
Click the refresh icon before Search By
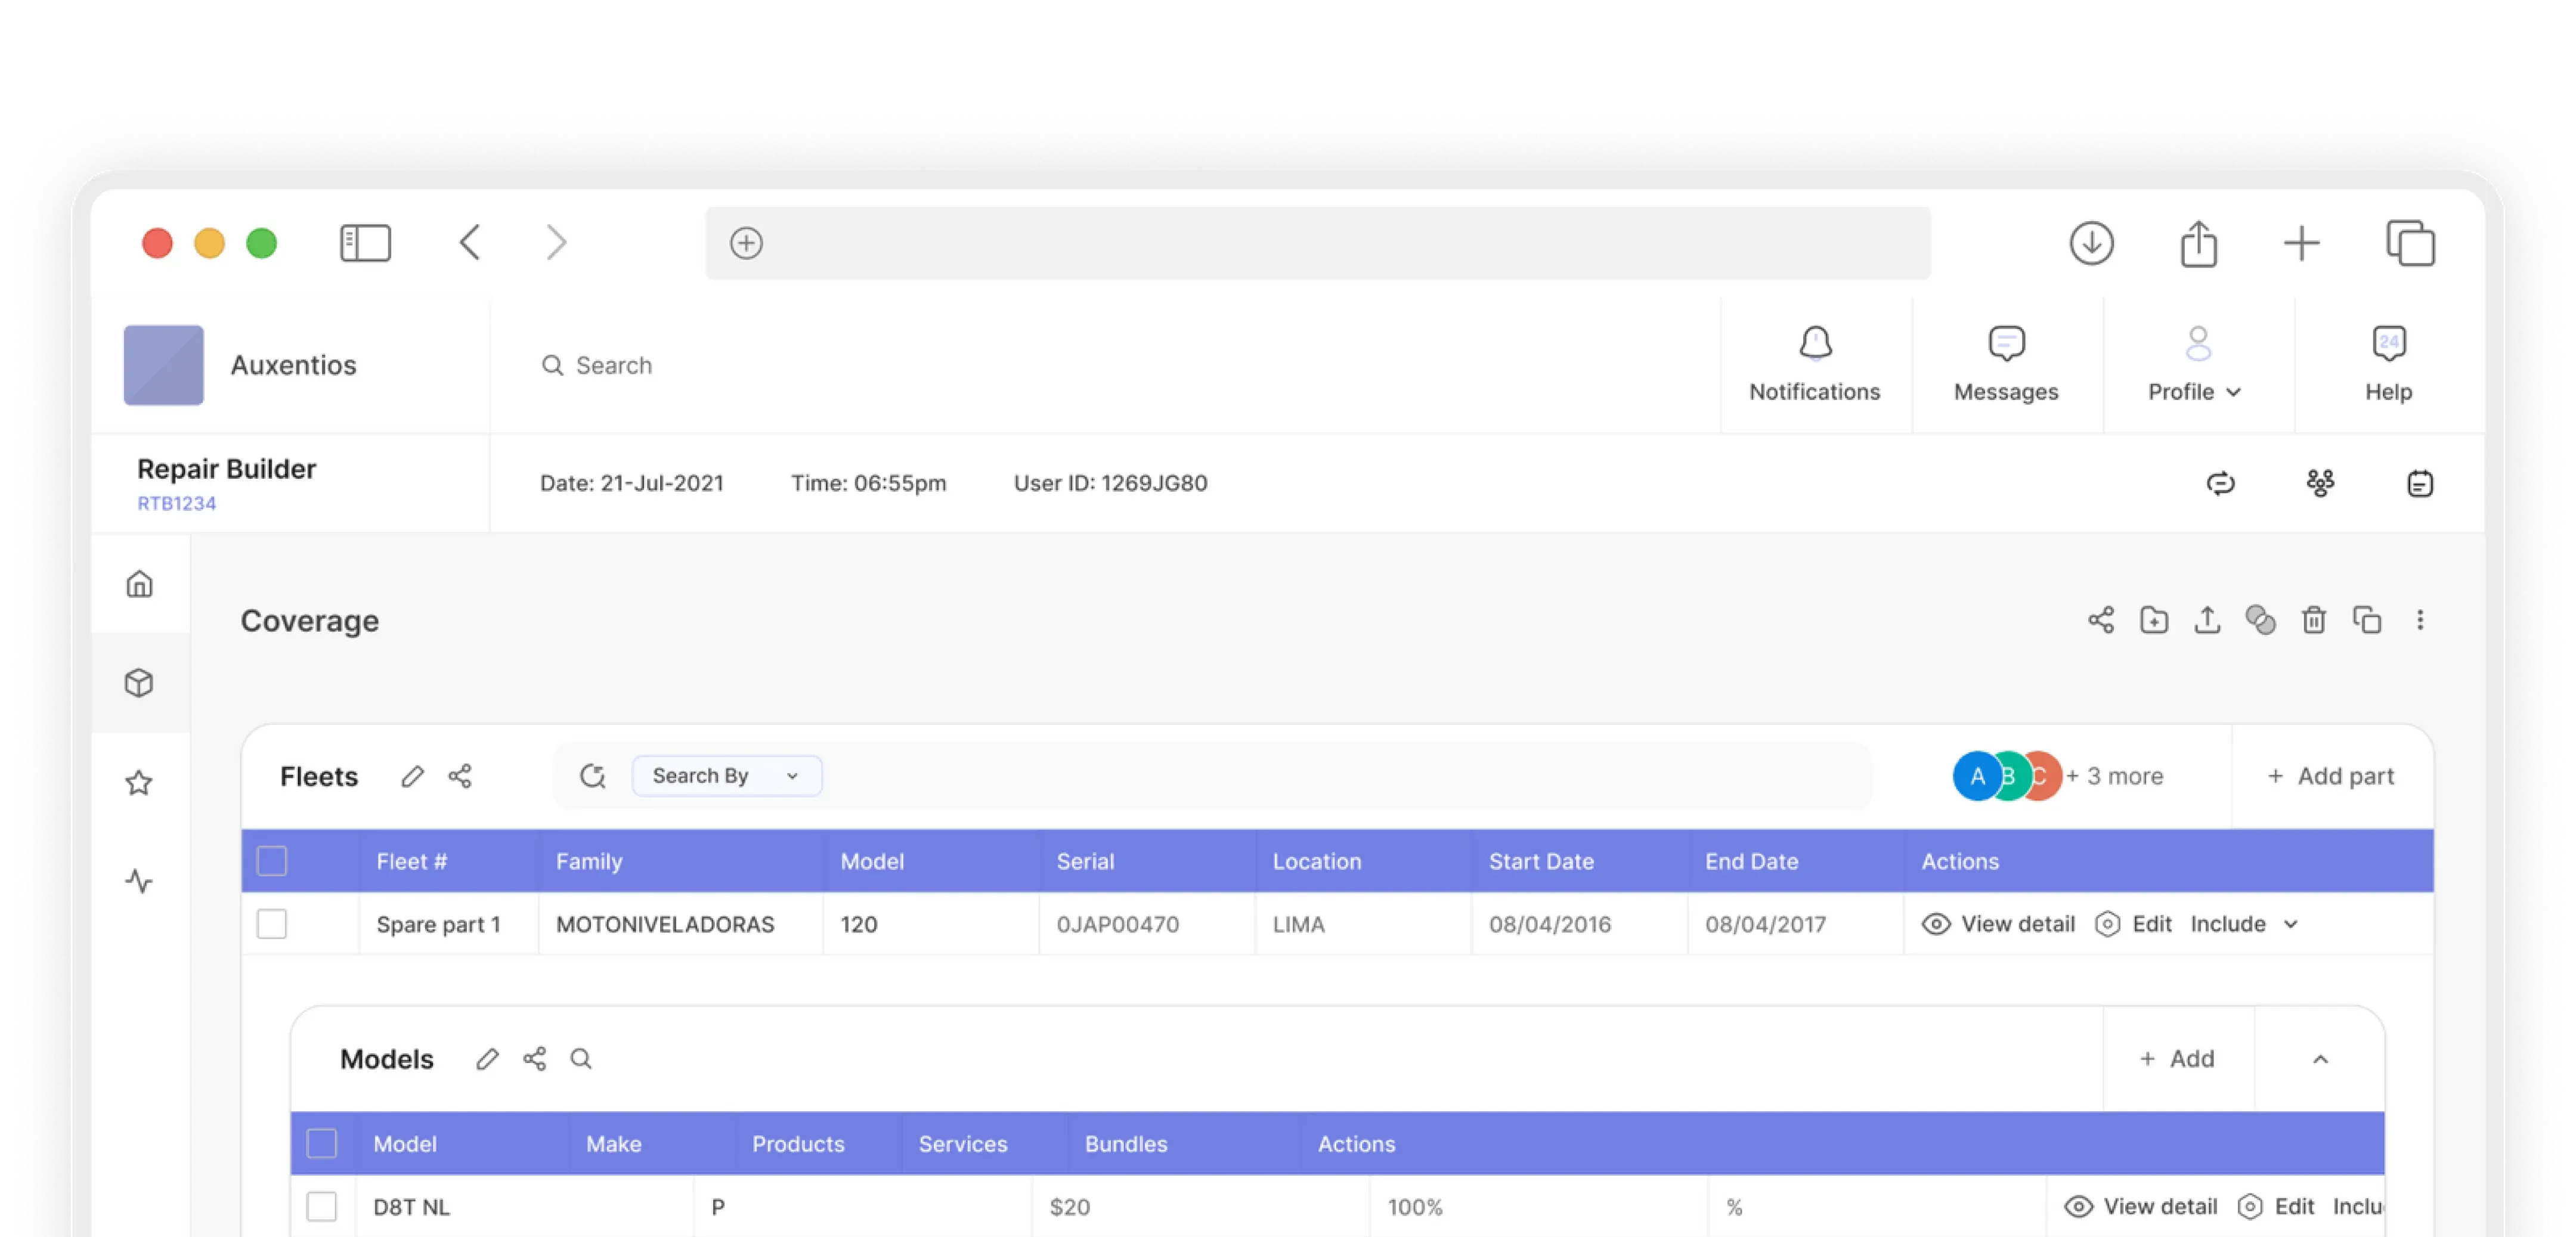tap(593, 776)
